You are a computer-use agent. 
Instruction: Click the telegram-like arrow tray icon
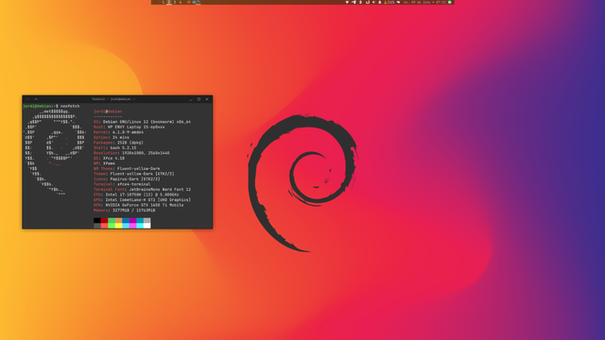coord(354,2)
